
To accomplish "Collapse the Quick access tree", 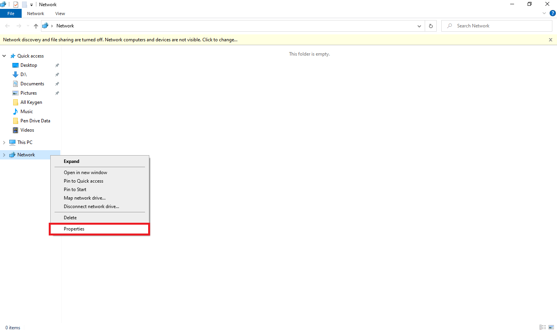I will click(4, 56).
